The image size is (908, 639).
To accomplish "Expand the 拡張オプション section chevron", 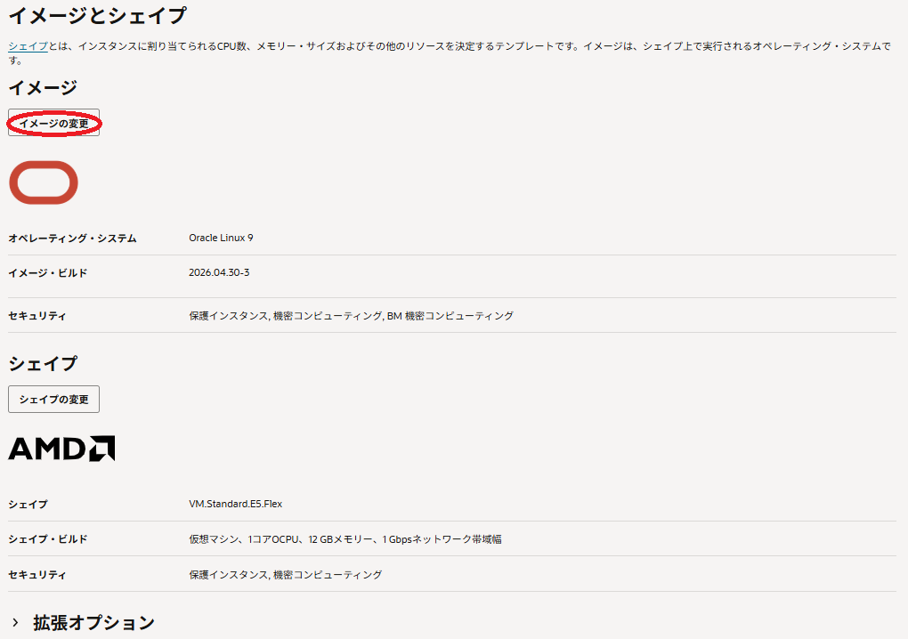I will [16, 623].
